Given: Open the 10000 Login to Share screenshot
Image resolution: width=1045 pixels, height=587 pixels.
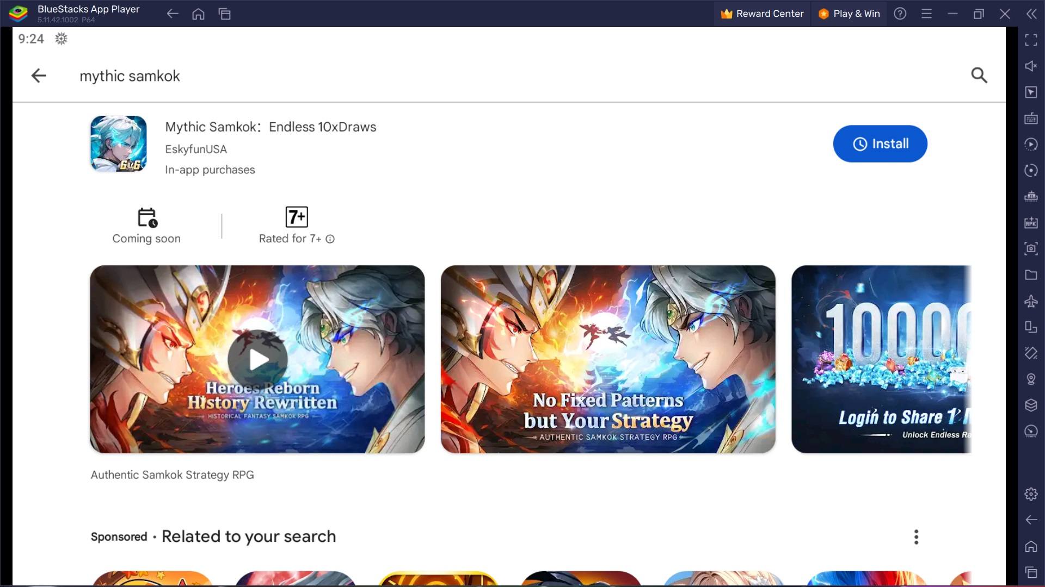Looking at the screenshot, I should pyautogui.click(x=881, y=359).
